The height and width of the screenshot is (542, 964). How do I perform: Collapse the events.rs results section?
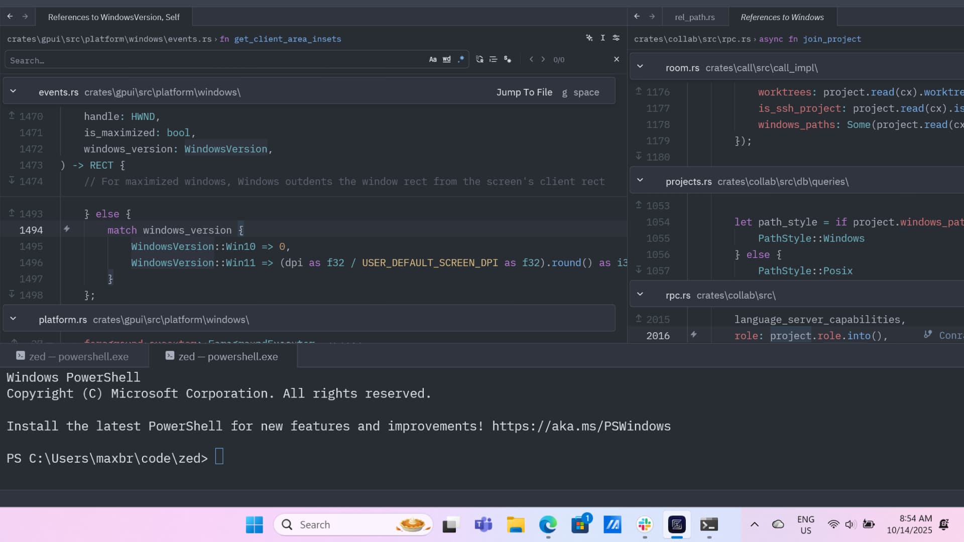pyautogui.click(x=14, y=91)
